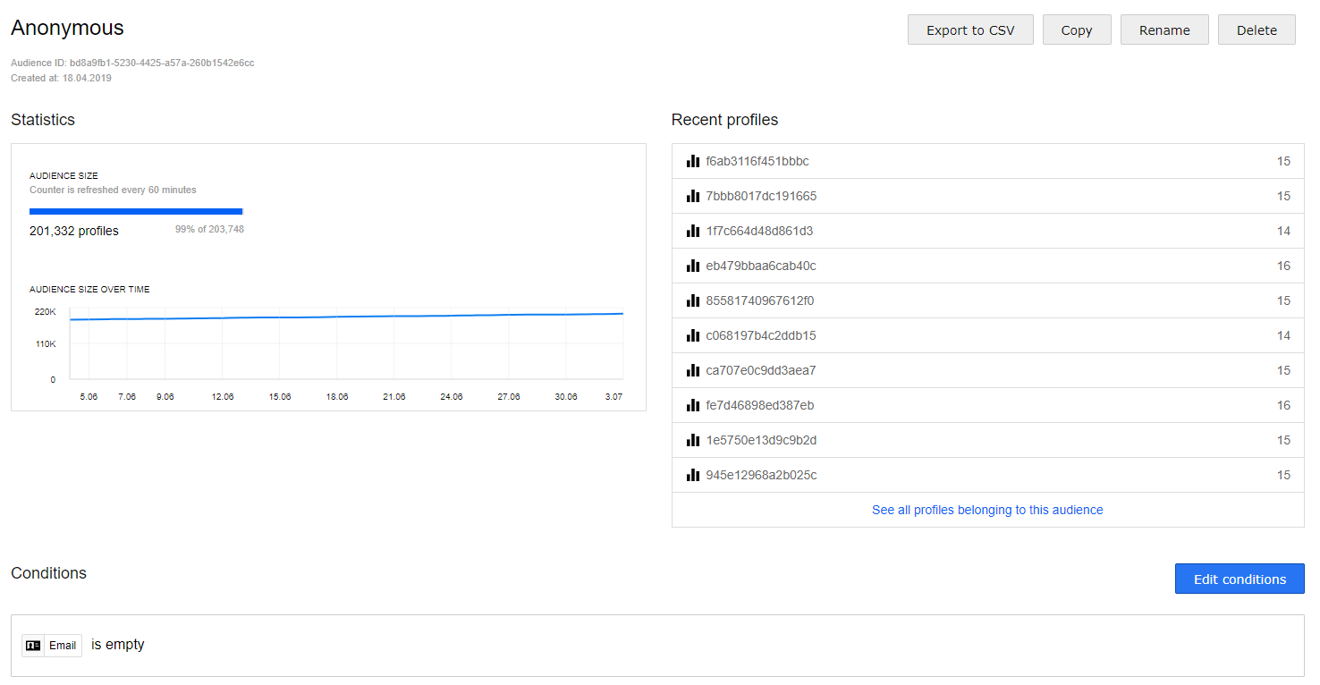Open profile 1e5750e13d9c9b2d

point(760,441)
